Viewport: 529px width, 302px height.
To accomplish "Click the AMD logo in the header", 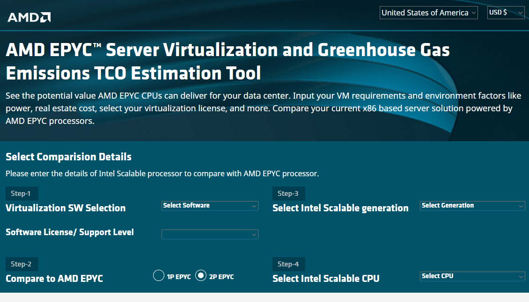I will pos(29,17).
